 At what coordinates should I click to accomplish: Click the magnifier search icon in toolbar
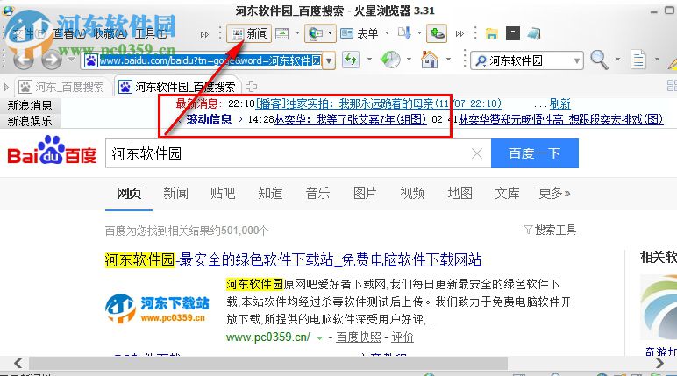[x=599, y=60]
